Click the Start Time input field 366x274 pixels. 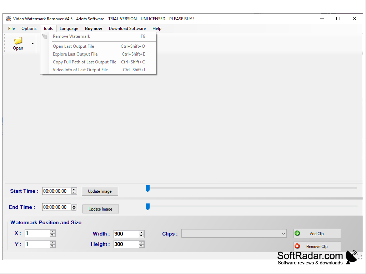56,191
